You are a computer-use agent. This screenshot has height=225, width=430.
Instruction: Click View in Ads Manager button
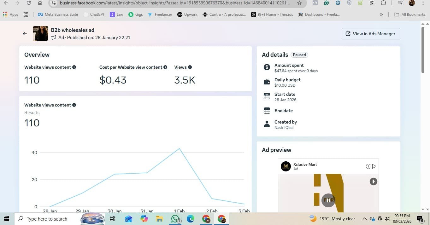pos(371,34)
